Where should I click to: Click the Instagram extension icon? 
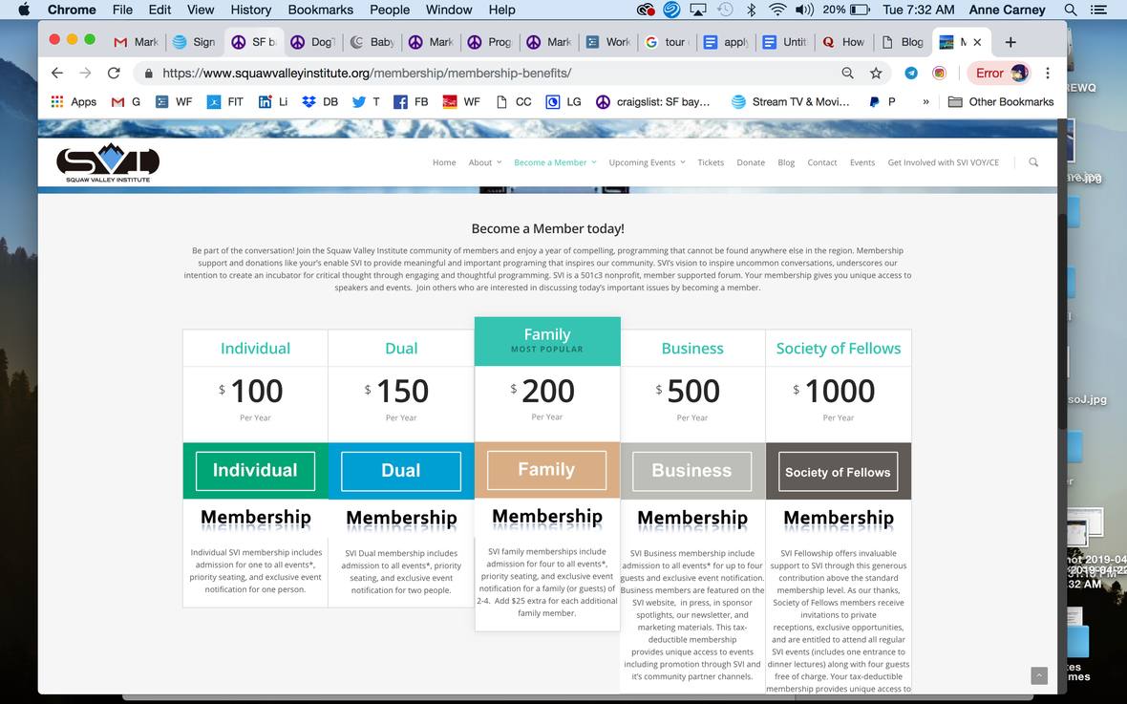[x=939, y=73]
